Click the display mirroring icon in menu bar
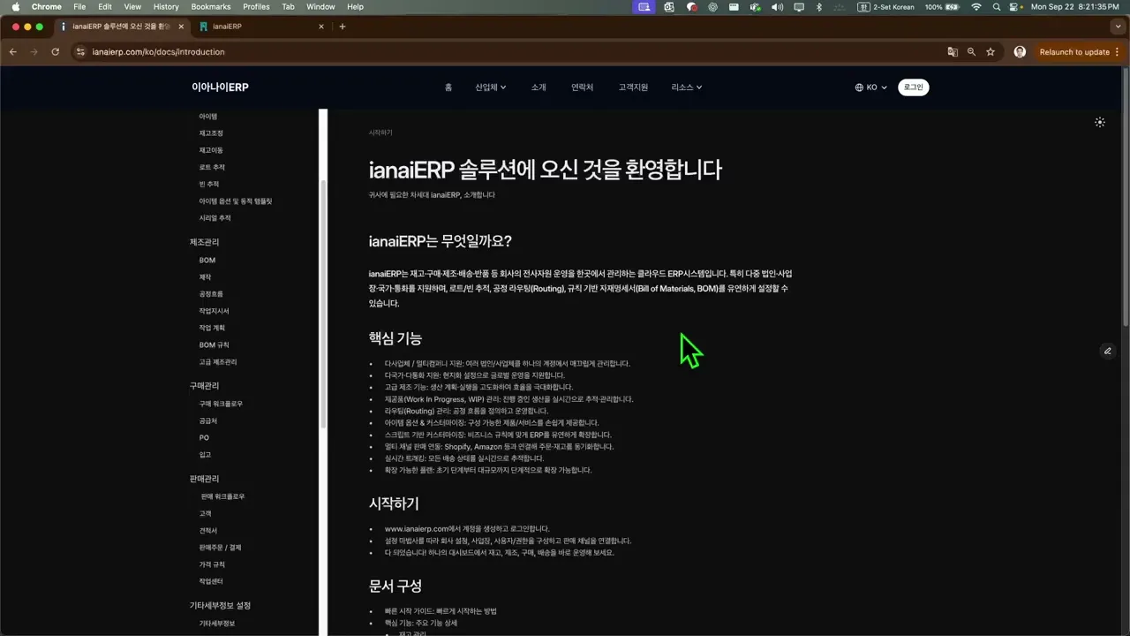This screenshot has width=1130, height=636. point(798,6)
